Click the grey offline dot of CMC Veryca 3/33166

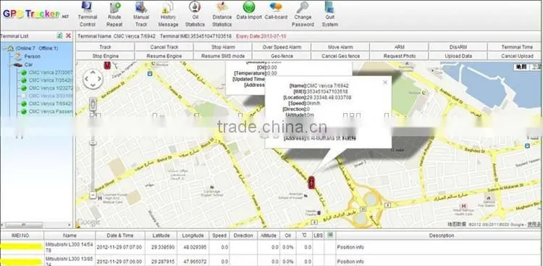pos(24,96)
